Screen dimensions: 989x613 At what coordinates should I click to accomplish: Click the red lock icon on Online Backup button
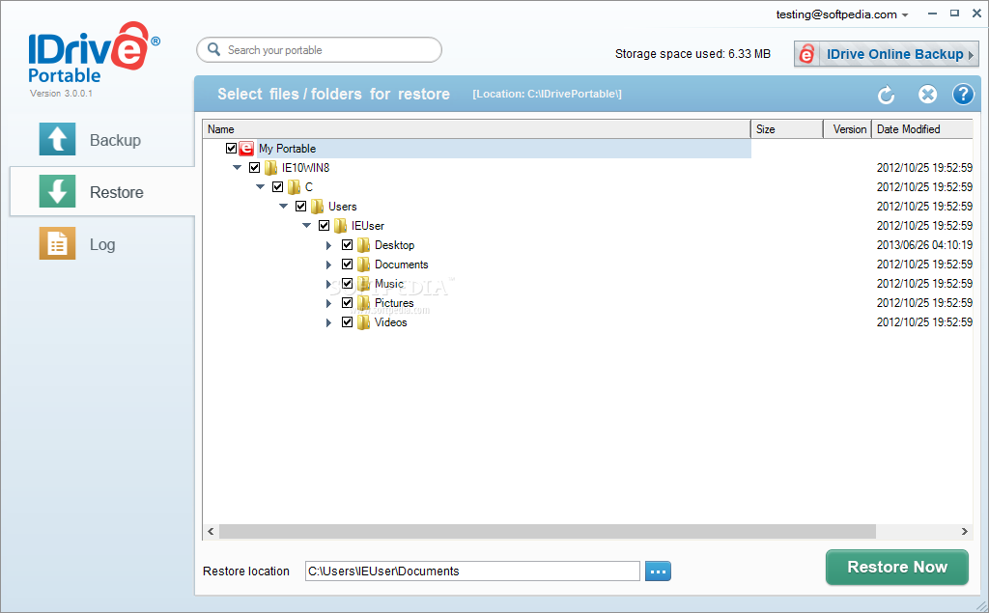pos(806,54)
